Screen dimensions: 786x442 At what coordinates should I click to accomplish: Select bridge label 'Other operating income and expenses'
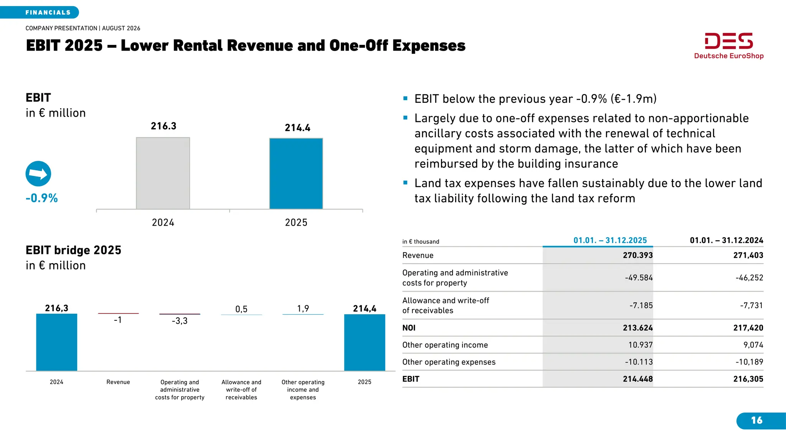303,390
